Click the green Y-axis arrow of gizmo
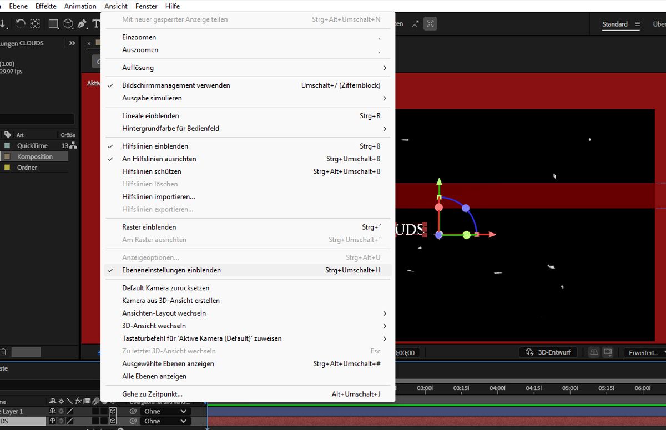 click(439, 182)
